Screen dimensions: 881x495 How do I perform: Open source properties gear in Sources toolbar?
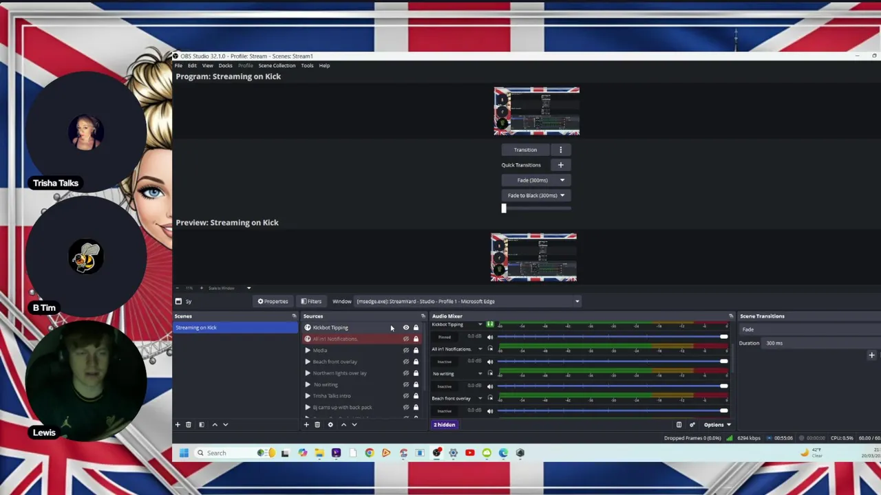point(330,425)
